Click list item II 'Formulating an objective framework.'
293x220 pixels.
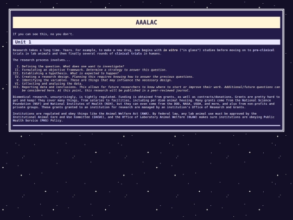coord(53,70)
